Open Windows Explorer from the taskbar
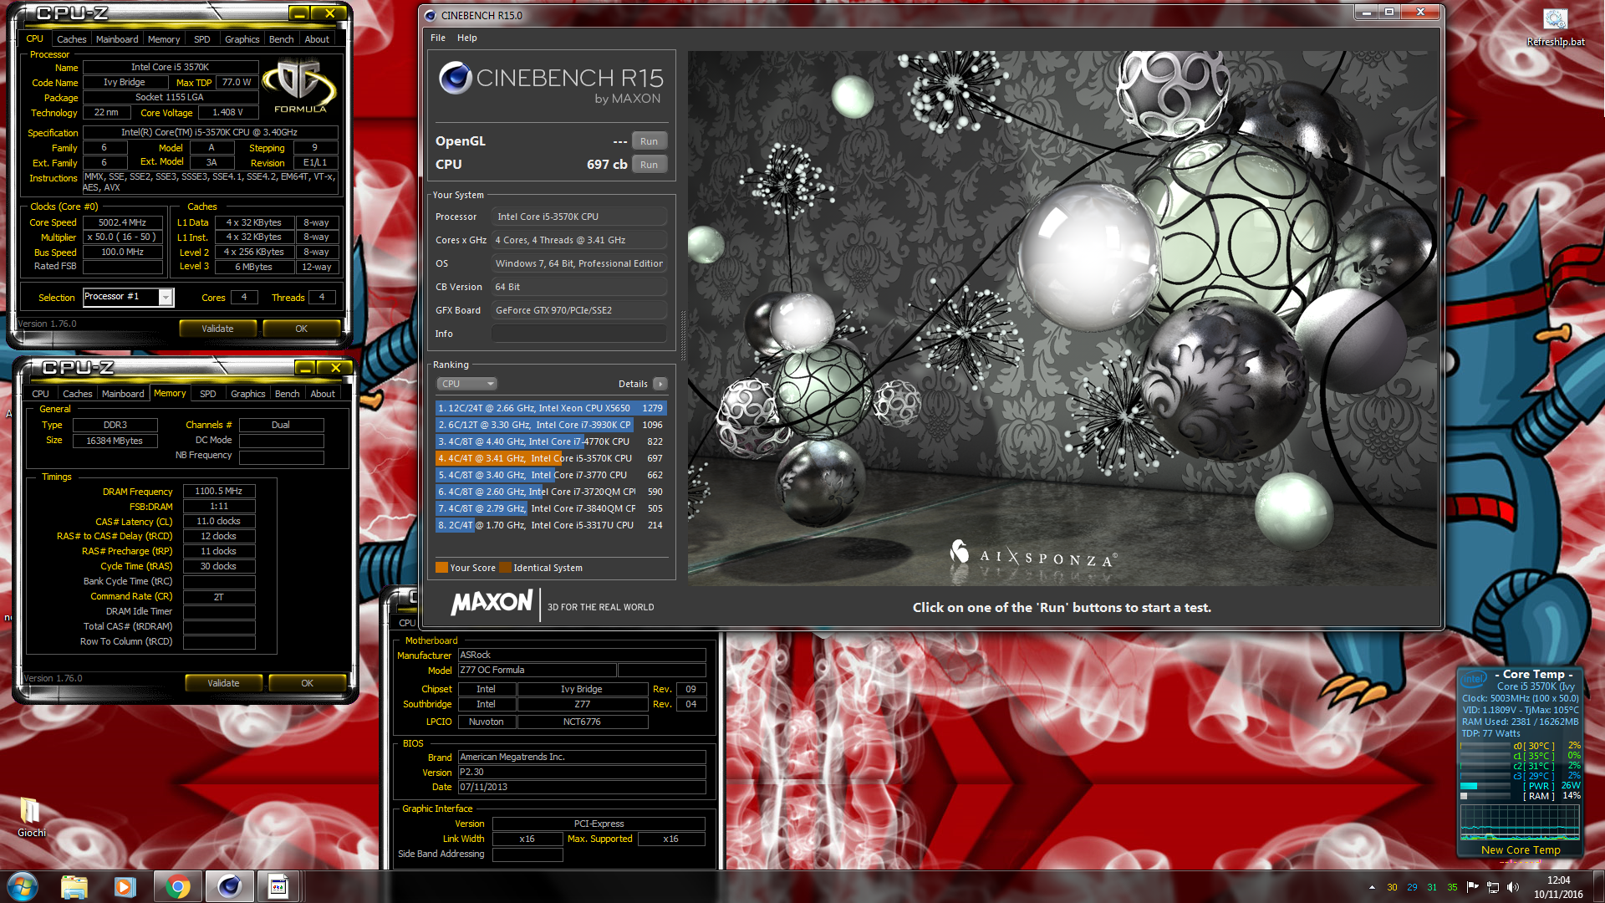 tap(74, 886)
